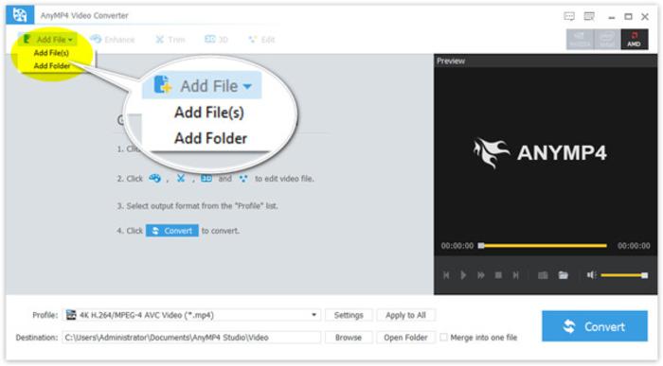Click the Destination path field
This screenshot has width=663, height=366.
[x=192, y=338]
